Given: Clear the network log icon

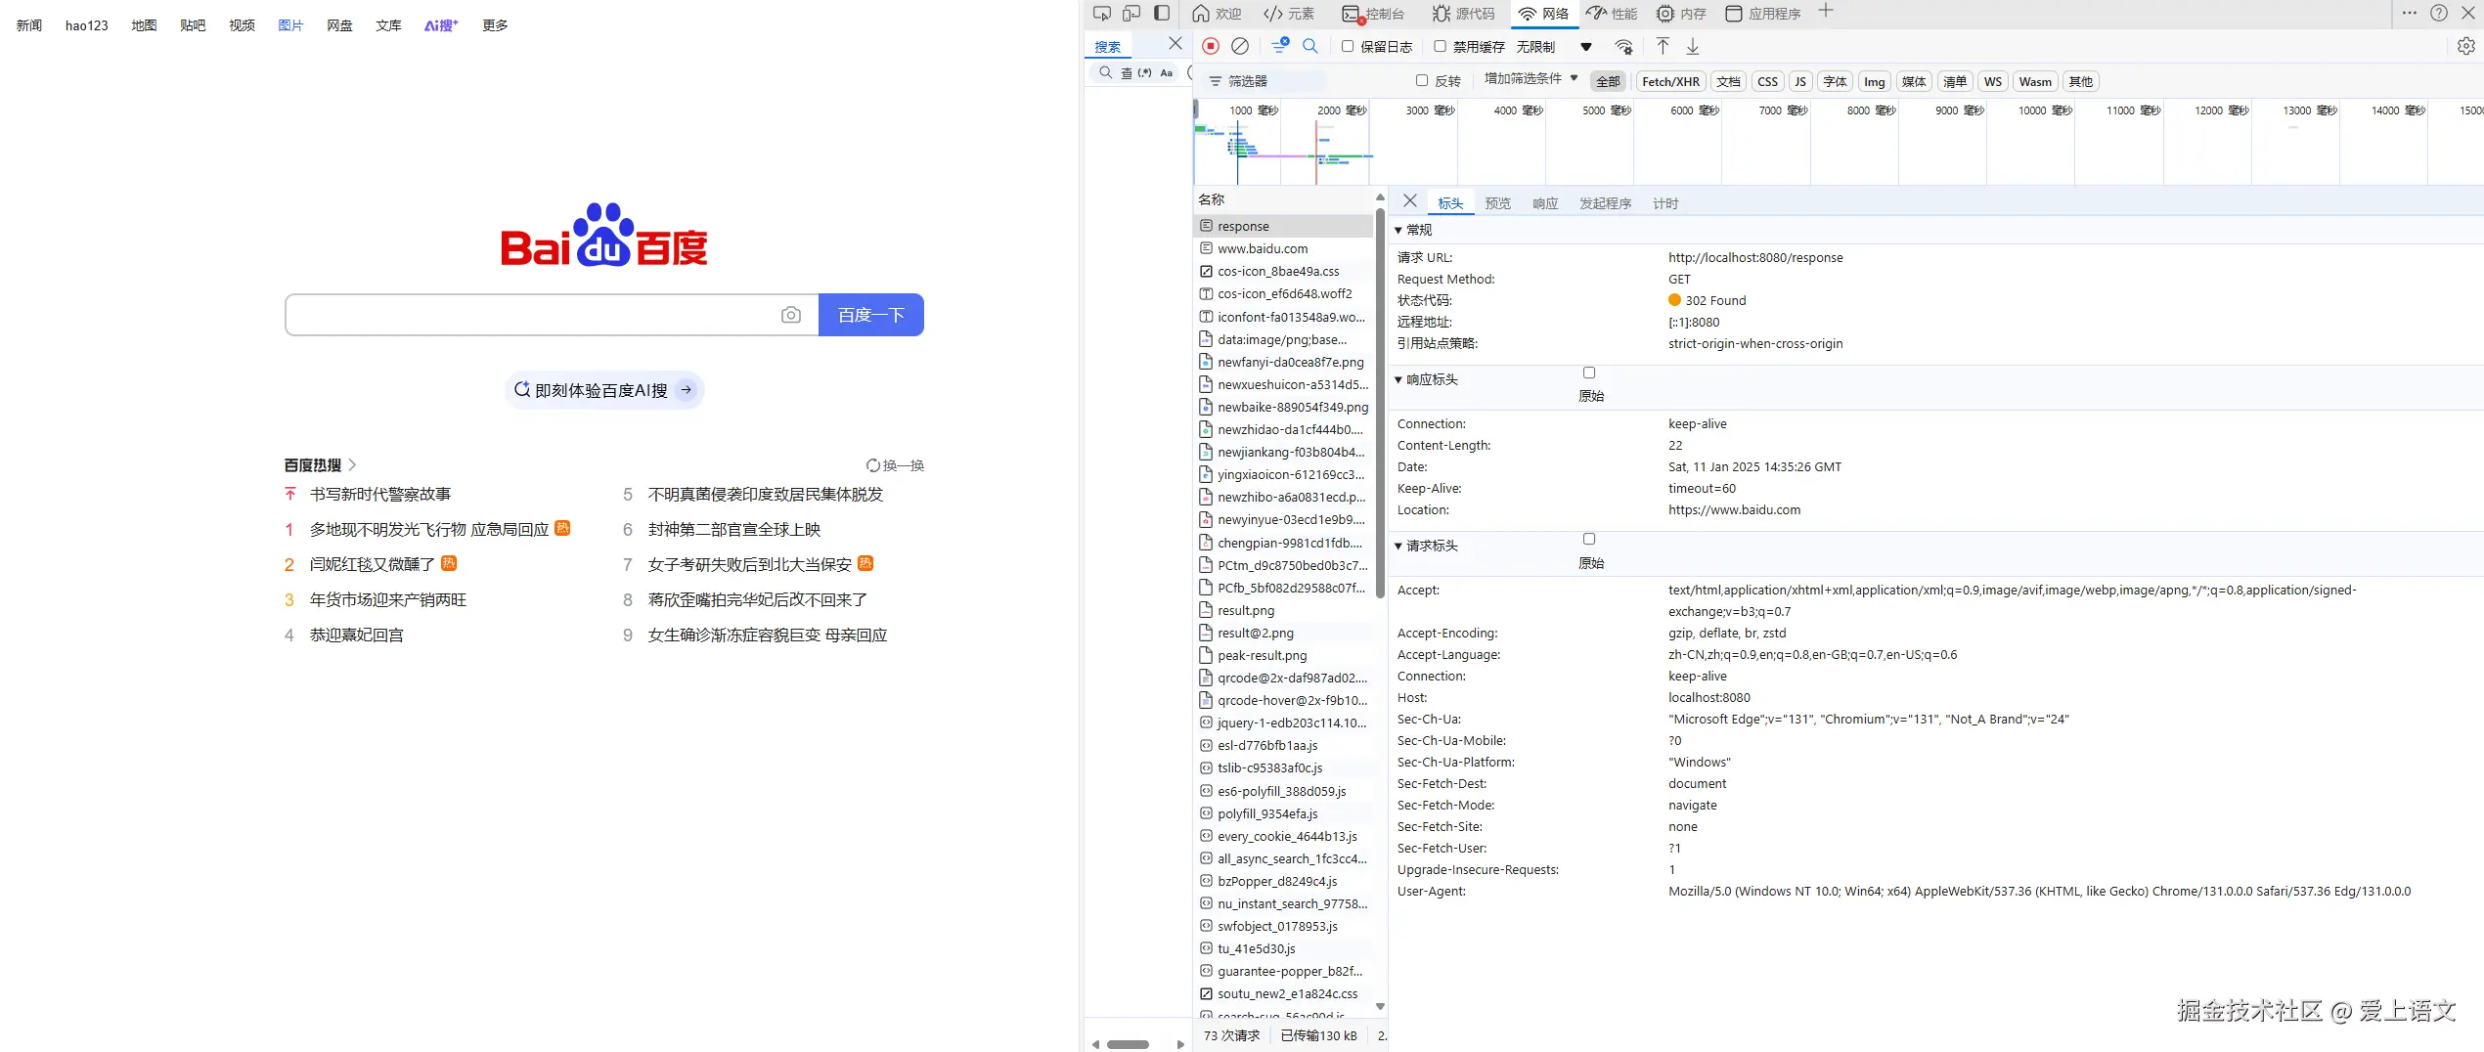Looking at the screenshot, I should pos(1240,46).
